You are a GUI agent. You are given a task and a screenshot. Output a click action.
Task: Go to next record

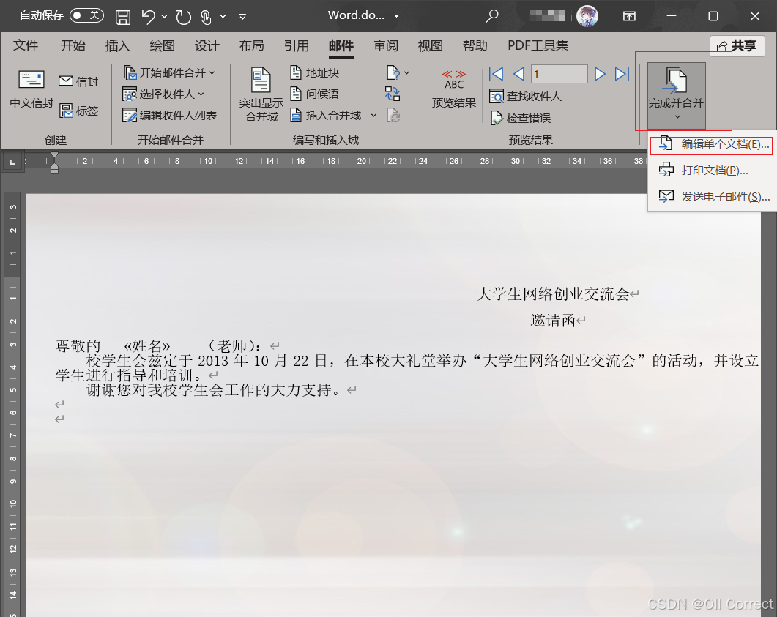[x=600, y=74]
